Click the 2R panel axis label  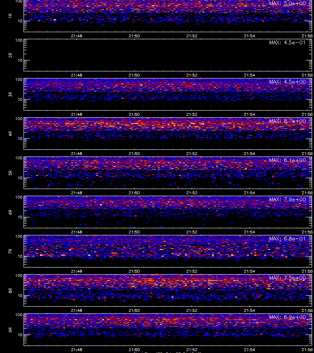tap(10, 55)
